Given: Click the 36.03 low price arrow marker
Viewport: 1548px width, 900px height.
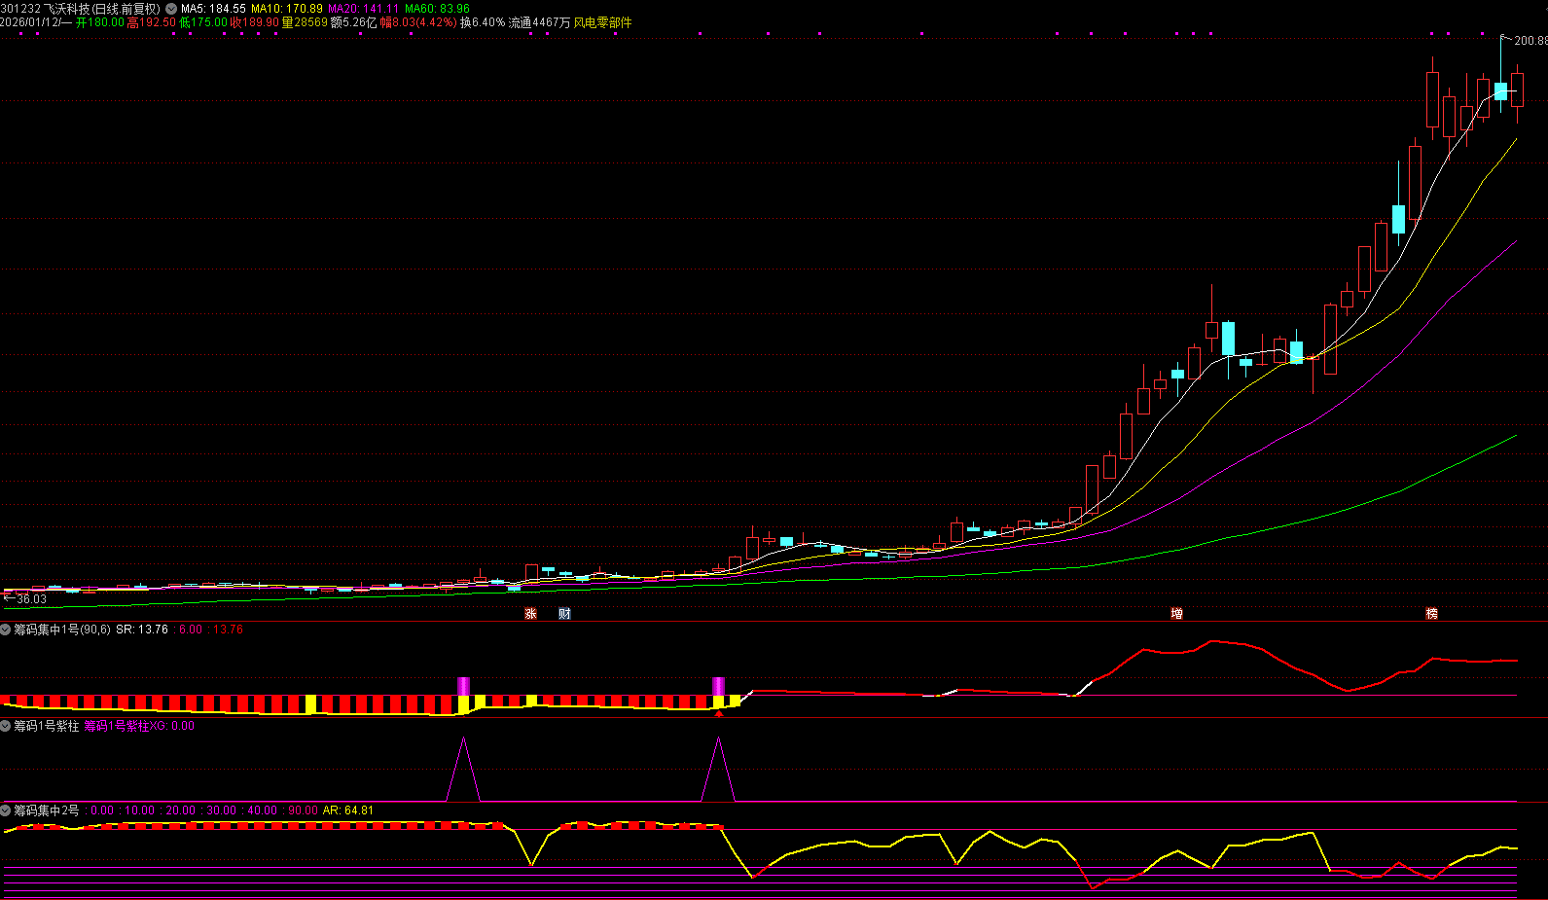Looking at the screenshot, I should [25, 599].
